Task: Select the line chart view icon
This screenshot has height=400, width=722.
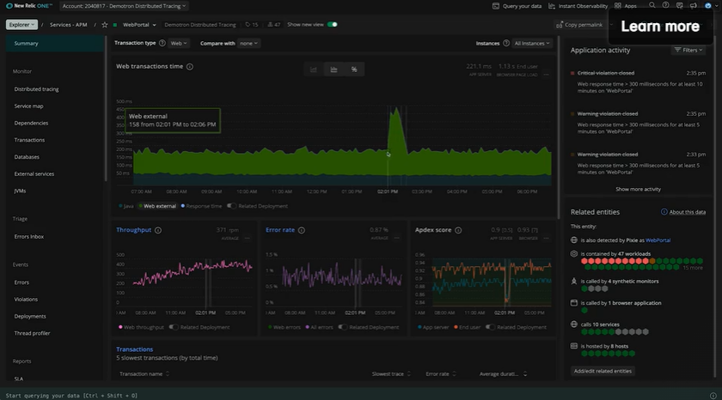Action: point(314,70)
